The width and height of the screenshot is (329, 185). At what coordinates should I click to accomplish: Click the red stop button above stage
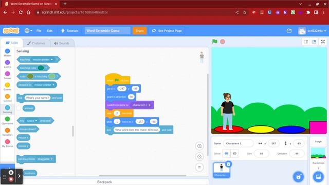coord(223,42)
